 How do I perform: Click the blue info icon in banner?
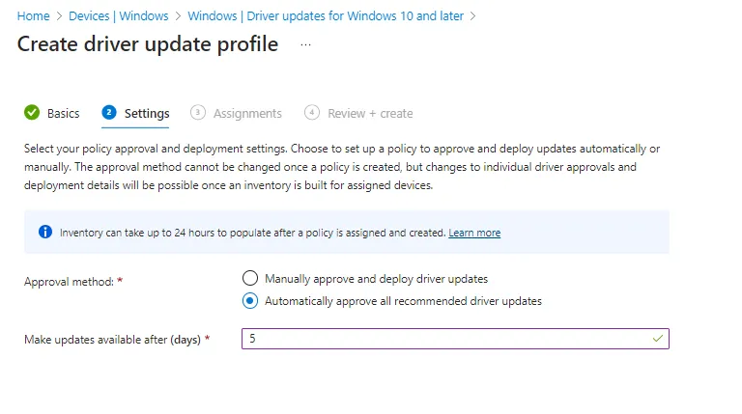click(44, 233)
